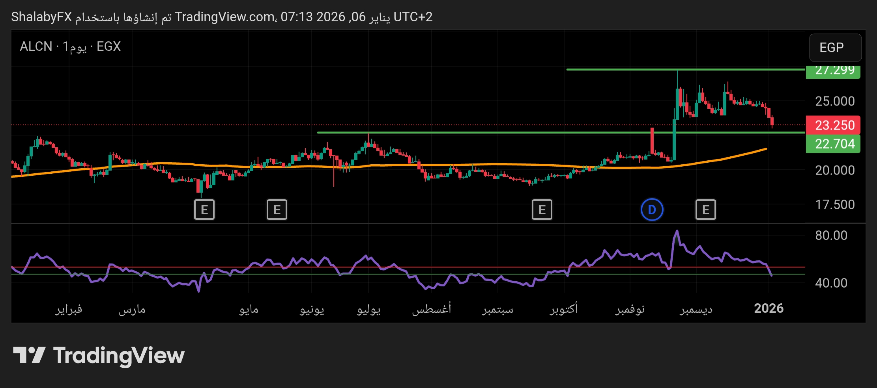Click the 25.000 price axis label
The width and height of the screenshot is (877, 388).
[x=834, y=101]
